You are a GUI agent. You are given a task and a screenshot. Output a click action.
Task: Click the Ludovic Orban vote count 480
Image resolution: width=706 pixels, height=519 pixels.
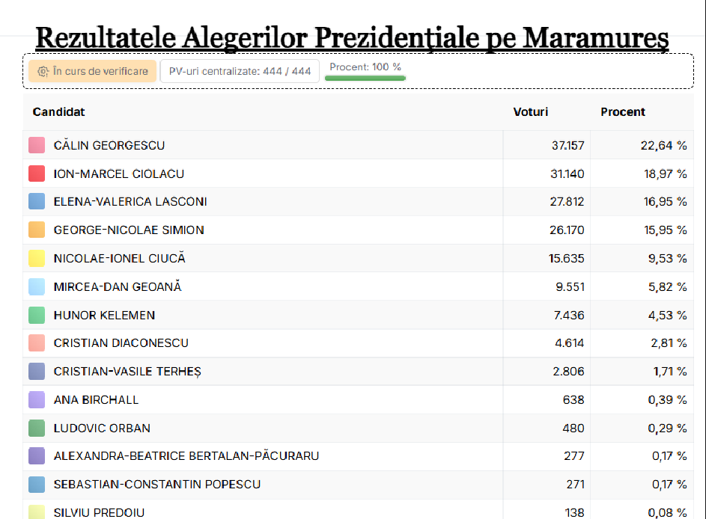click(x=573, y=429)
